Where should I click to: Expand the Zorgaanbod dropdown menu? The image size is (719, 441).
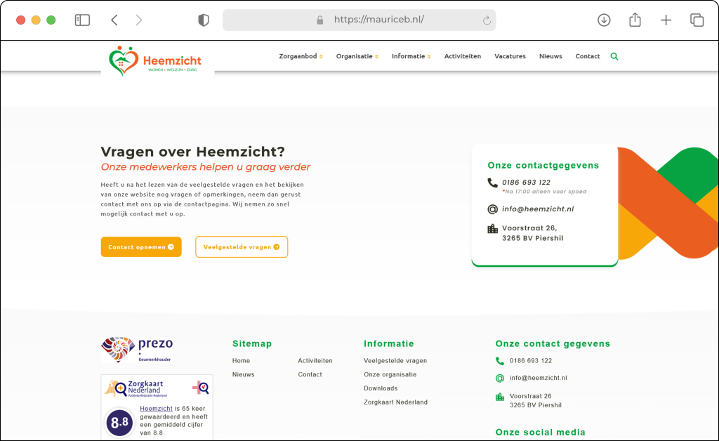[x=301, y=56]
